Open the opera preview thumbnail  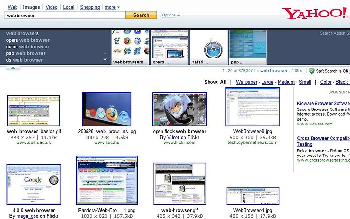point(170,47)
